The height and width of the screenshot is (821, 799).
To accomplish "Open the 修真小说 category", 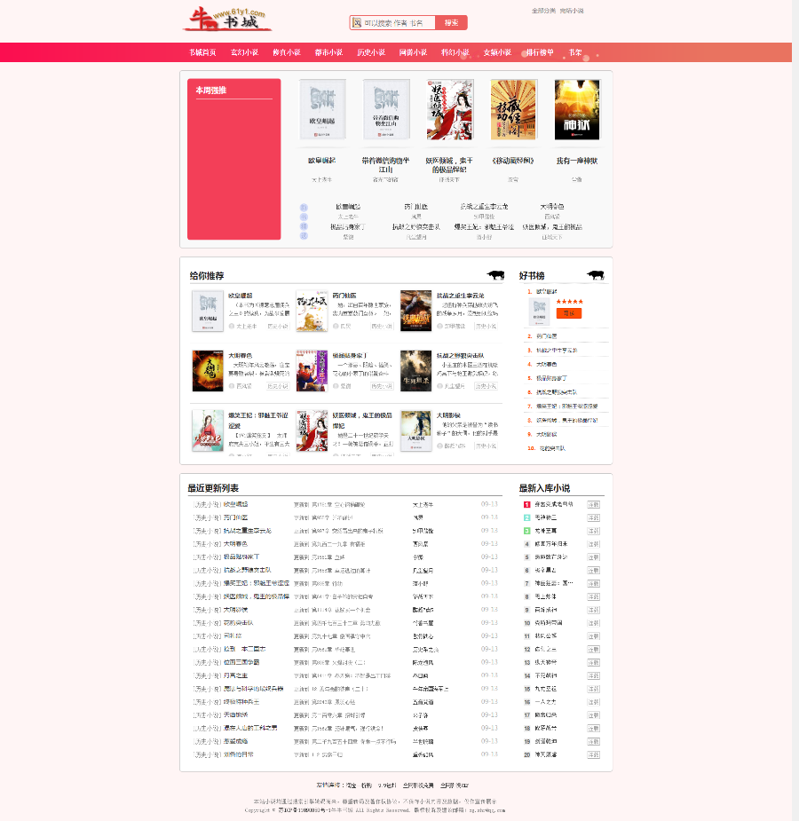I will (287, 52).
